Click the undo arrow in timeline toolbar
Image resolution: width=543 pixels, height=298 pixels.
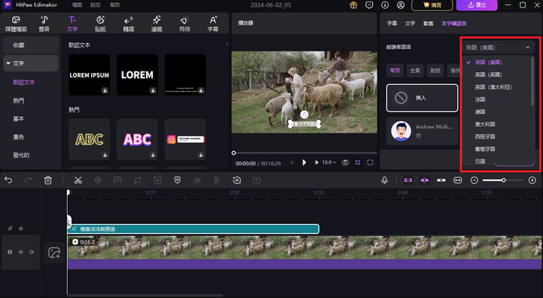[8, 180]
